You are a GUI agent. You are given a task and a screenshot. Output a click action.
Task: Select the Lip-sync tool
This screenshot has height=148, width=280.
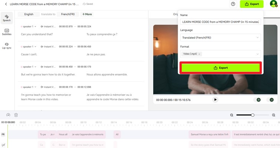(x=7, y=46)
